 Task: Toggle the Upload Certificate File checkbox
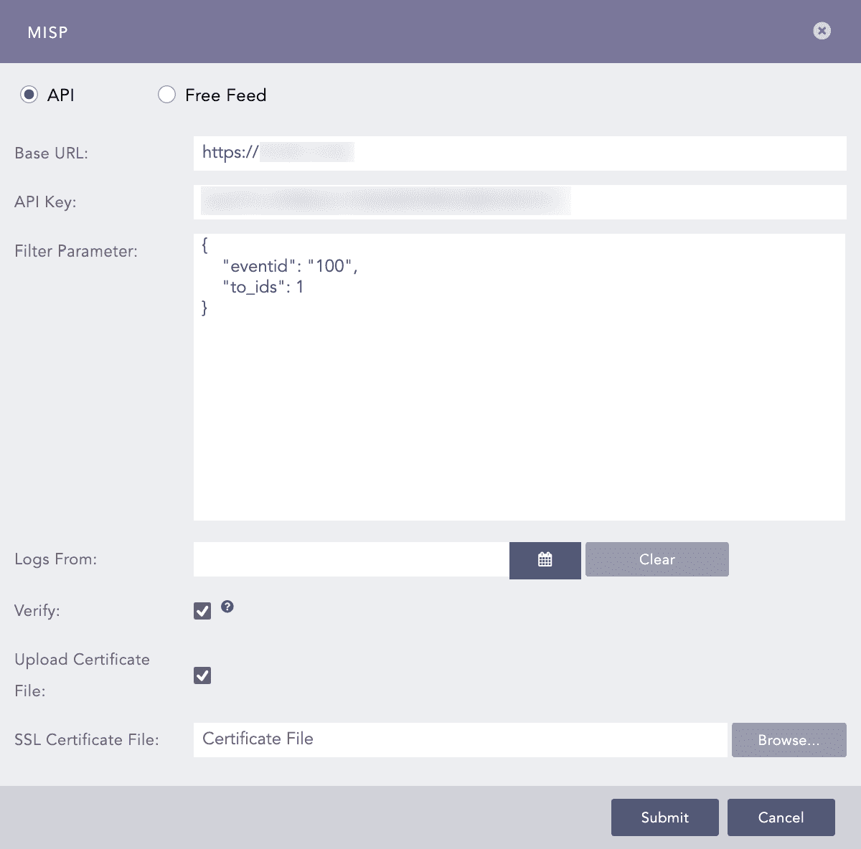(x=202, y=675)
